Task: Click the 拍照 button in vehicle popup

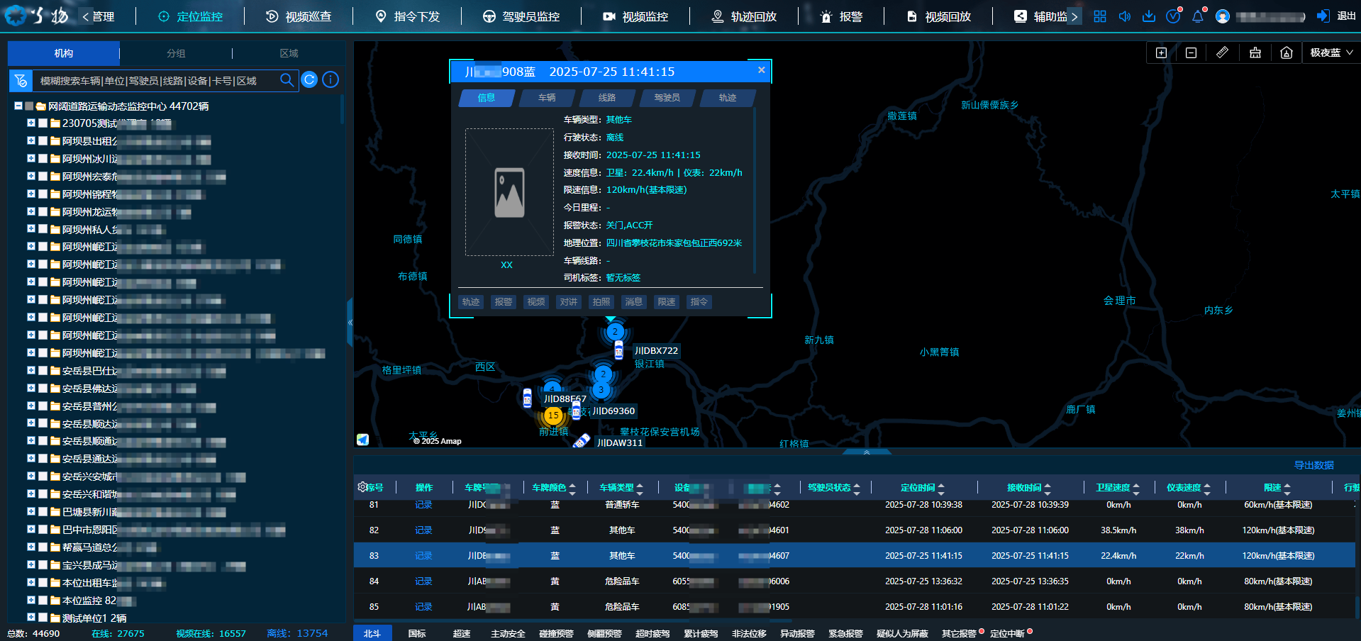Action: pos(601,302)
